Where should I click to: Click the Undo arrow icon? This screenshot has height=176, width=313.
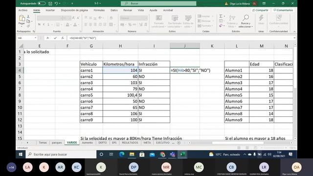coord(56,3)
